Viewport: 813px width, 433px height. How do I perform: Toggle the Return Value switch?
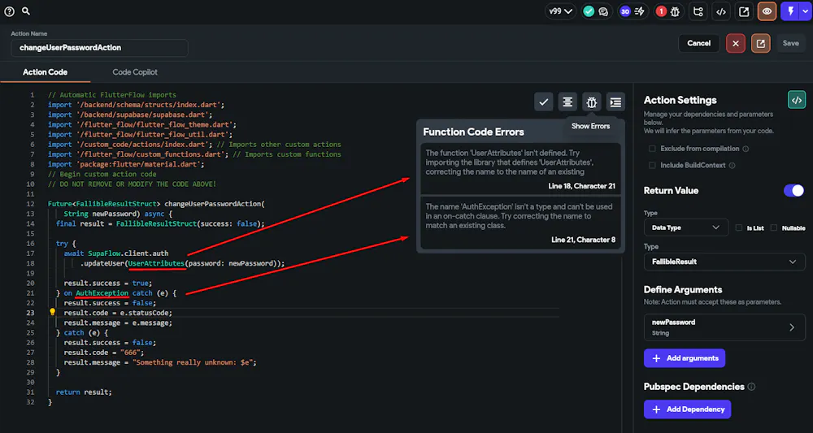coord(793,191)
